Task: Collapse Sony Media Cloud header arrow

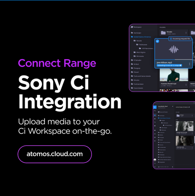Action: [173, 106]
